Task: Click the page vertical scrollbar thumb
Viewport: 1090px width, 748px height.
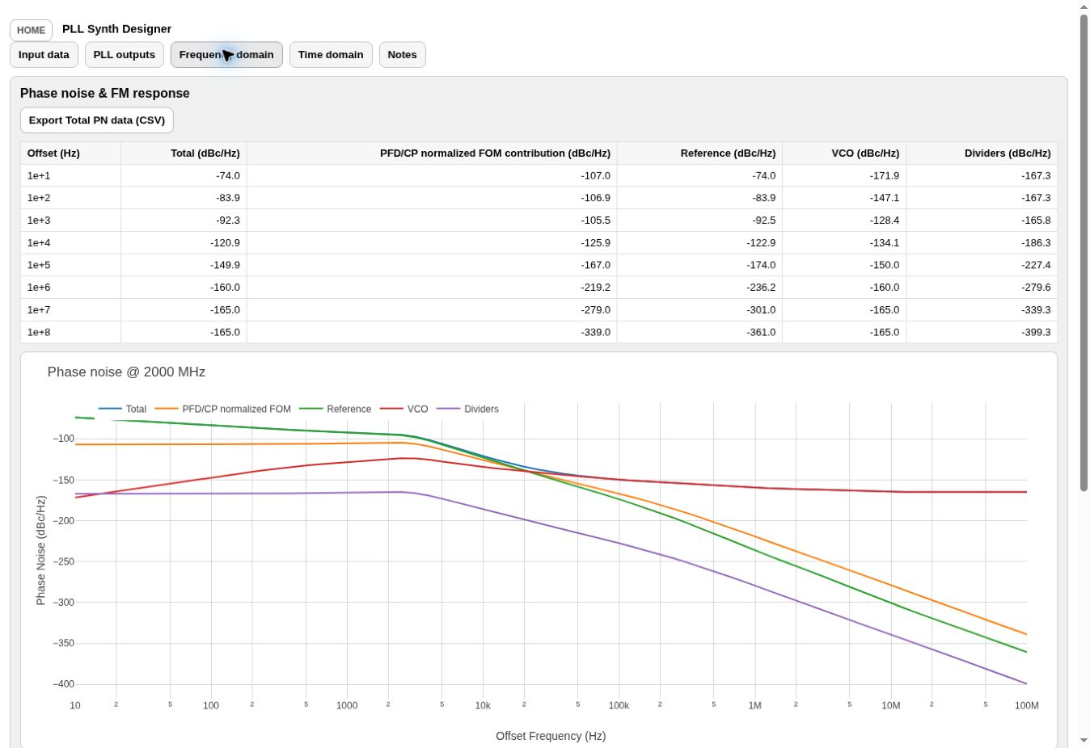Action: [1084, 252]
